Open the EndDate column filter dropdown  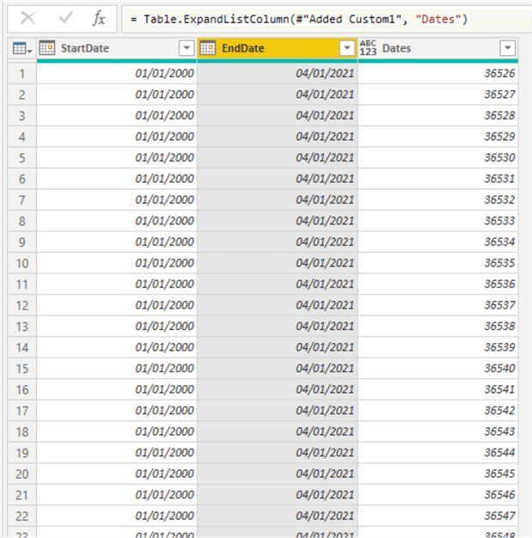coord(347,48)
